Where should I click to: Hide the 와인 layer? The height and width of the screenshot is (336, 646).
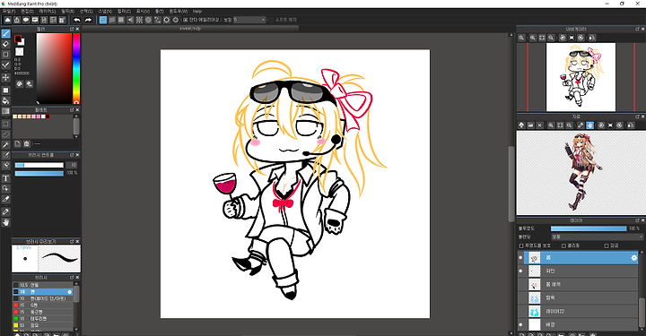tap(520, 271)
